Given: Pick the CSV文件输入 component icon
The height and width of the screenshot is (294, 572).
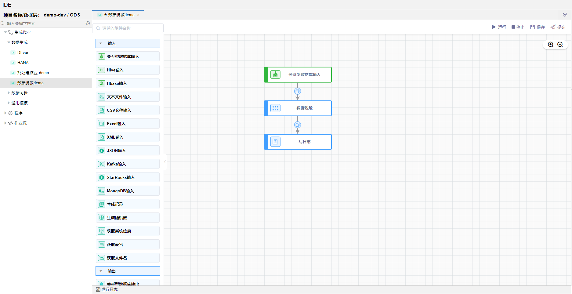Looking at the screenshot, I should click(102, 110).
